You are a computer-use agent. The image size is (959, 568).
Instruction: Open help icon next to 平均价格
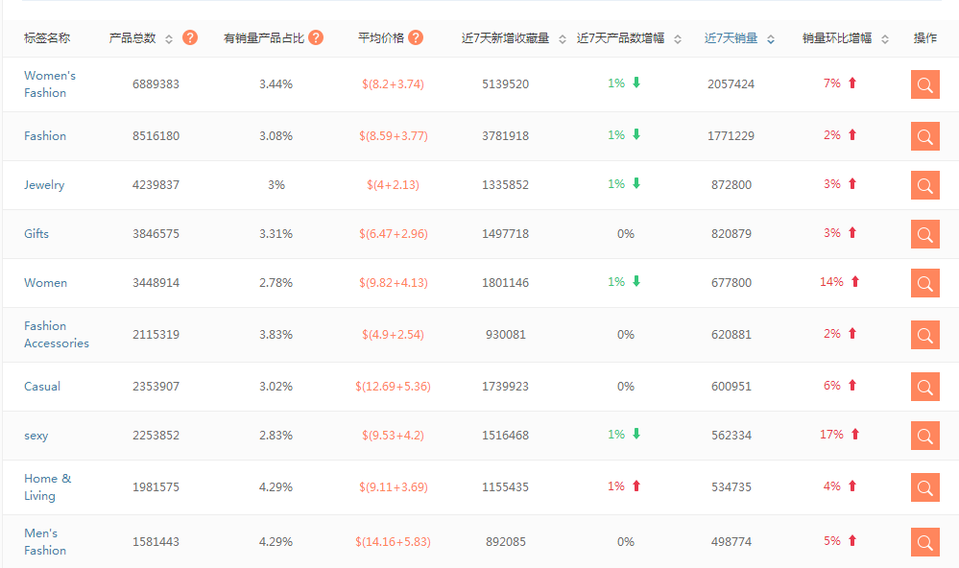pos(416,38)
